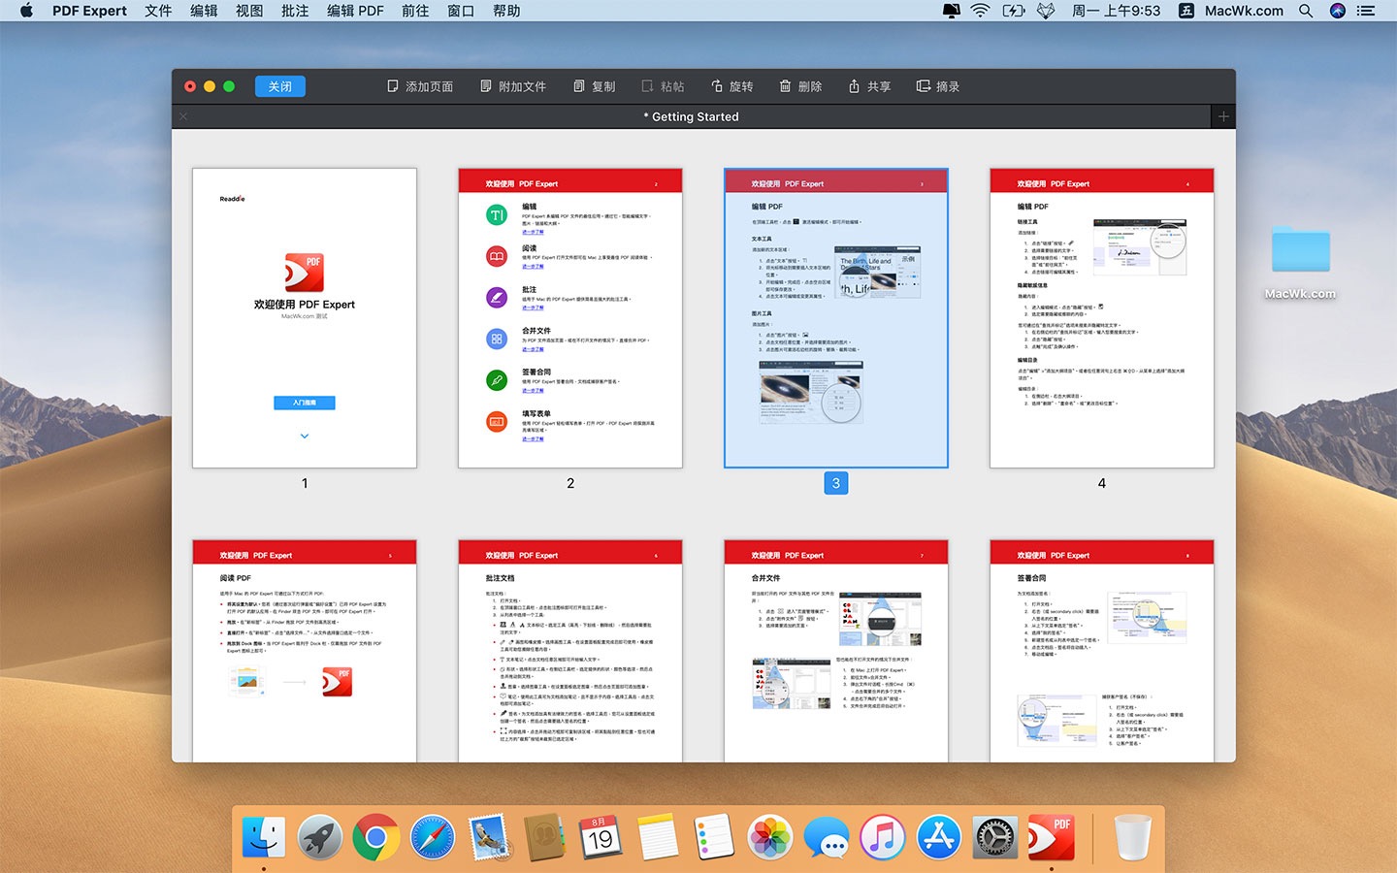Rotate the selected page with 旋转
This screenshot has width=1397, height=873.
click(x=731, y=86)
